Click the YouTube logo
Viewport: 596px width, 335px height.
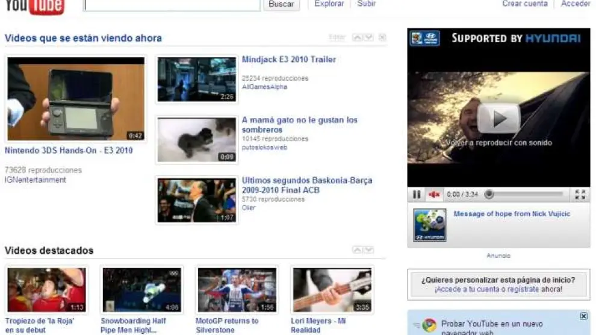(34, 6)
